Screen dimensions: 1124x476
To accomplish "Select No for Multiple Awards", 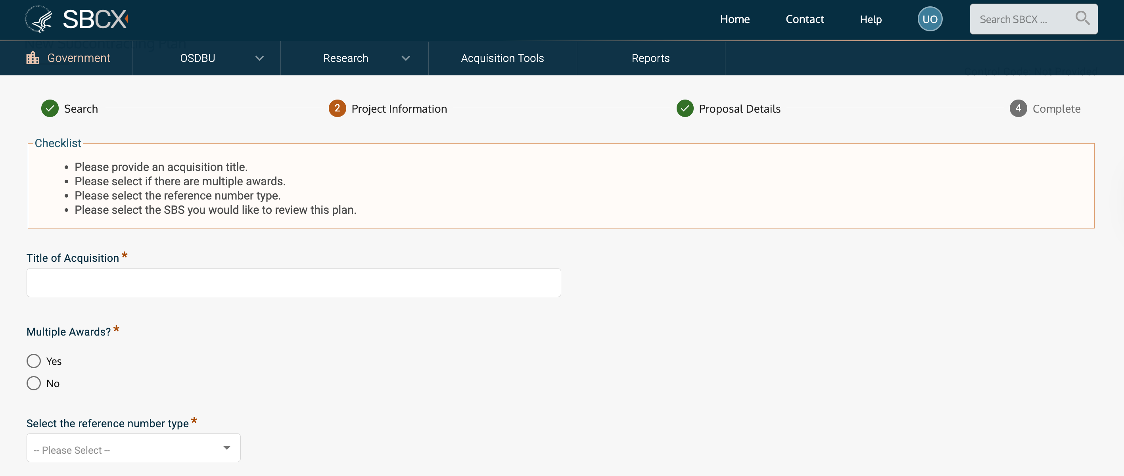I will [x=34, y=384].
